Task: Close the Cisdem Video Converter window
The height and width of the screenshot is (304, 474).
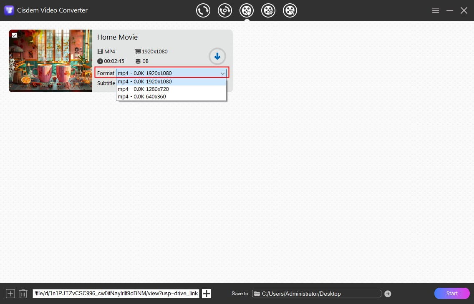Action: pos(464,10)
